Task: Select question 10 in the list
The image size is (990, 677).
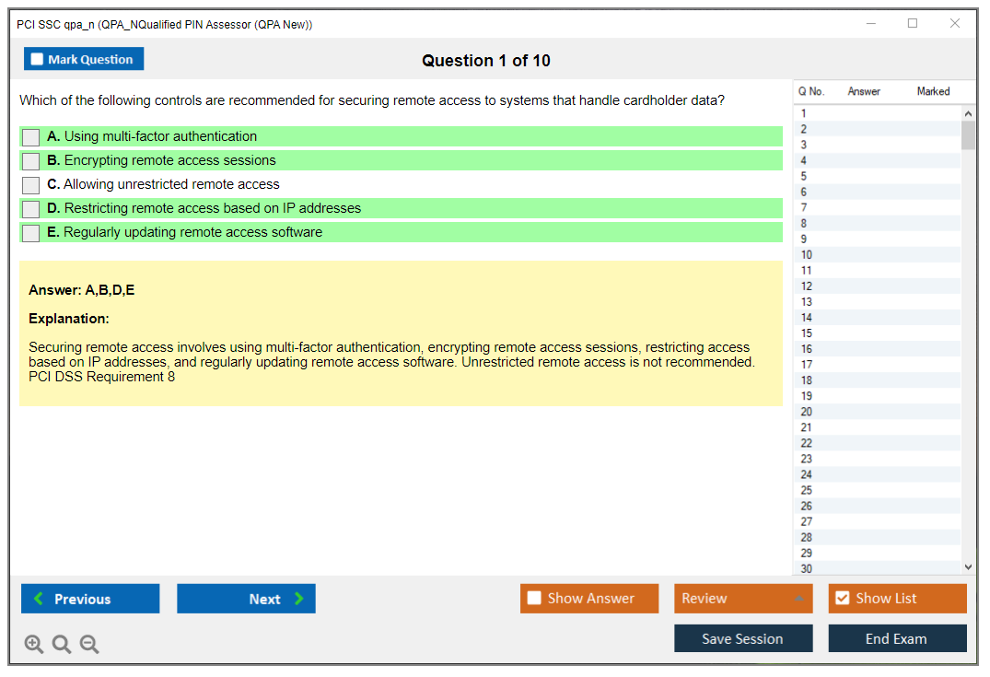Action: 807,255
